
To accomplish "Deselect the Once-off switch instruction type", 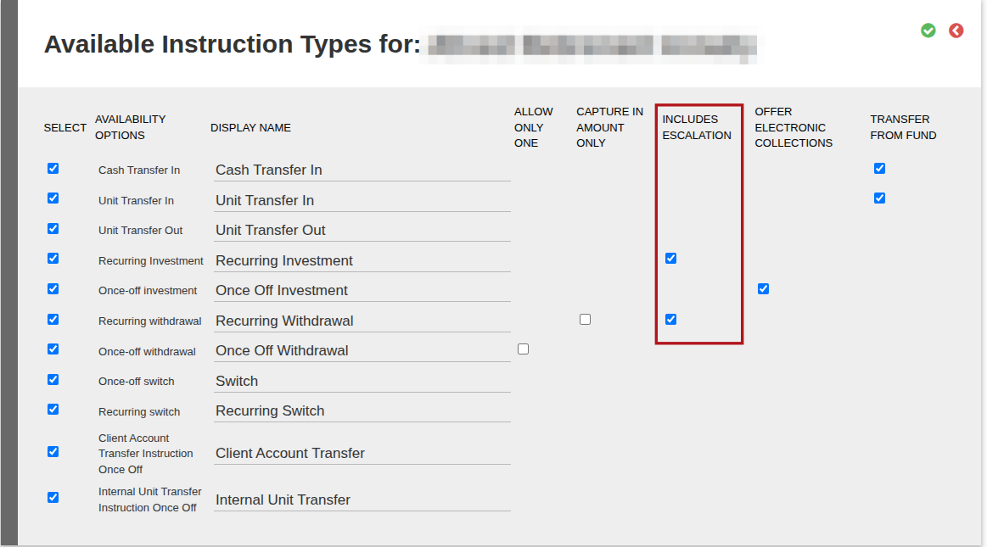I will point(53,380).
